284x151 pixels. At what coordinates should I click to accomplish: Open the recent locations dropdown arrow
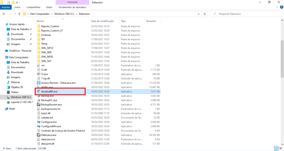pos(15,14)
